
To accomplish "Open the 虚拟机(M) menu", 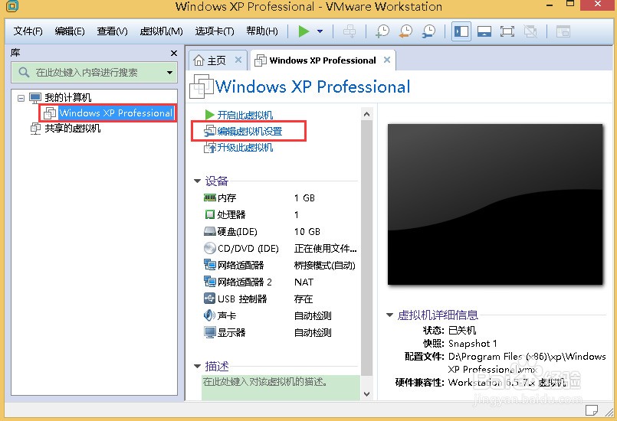I will click(x=161, y=31).
